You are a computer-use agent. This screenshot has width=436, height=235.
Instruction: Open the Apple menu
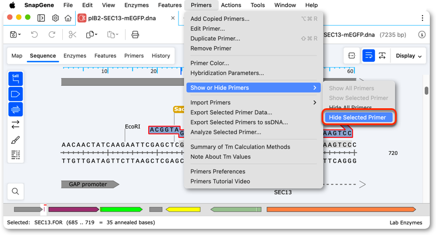coord(12,5)
